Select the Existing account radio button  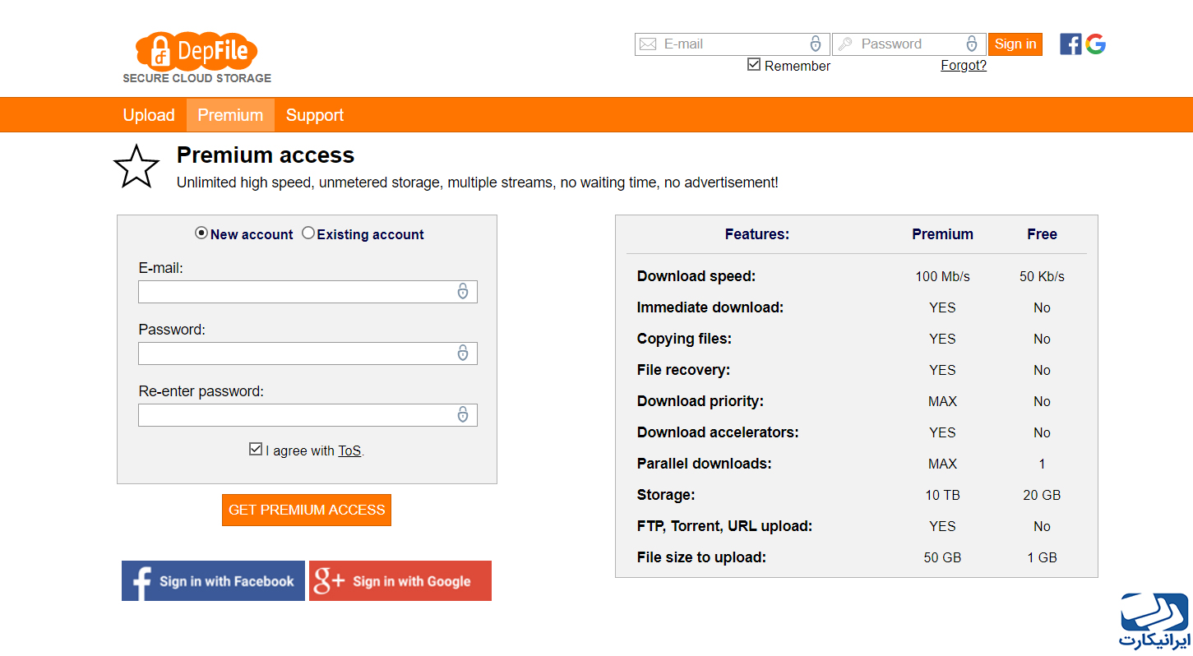click(308, 233)
